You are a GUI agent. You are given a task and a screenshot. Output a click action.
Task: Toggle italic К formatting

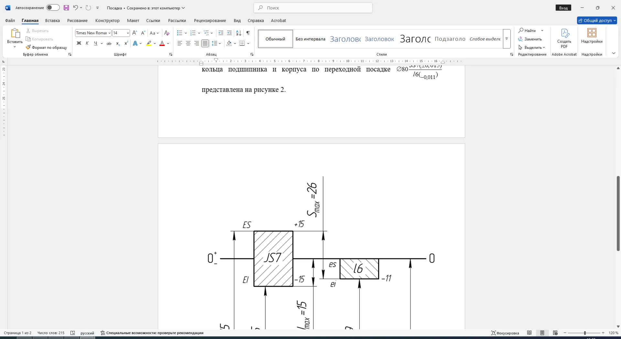(x=87, y=43)
